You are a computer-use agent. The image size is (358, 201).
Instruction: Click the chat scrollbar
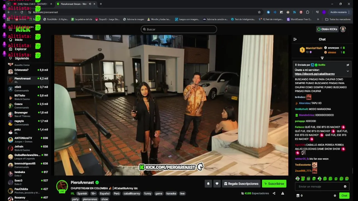(353, 170)
